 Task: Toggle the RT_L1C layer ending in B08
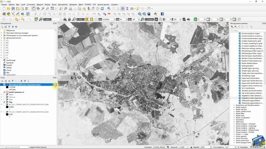pos(5,105)
